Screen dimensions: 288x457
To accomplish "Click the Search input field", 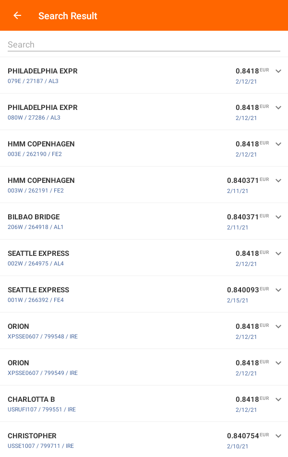I will (144, 45).
